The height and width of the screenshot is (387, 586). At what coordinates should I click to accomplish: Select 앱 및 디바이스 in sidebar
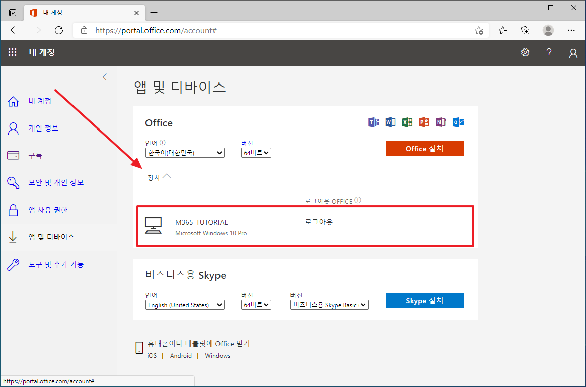tap(51, 237)
